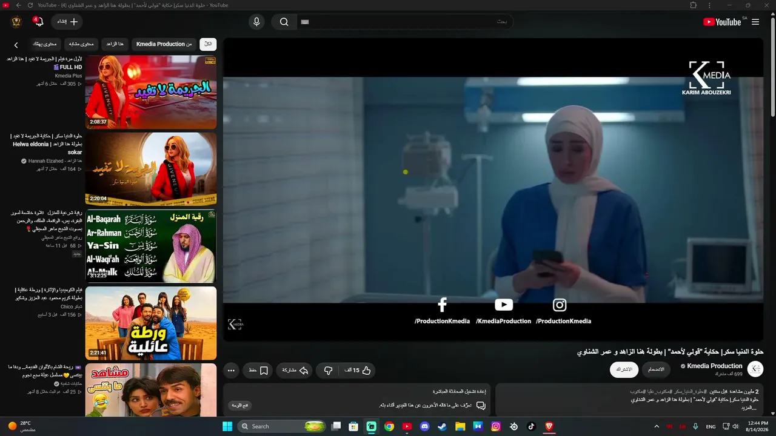
Task: Open the account avatar menu
Action: click(x=16, y=22)
